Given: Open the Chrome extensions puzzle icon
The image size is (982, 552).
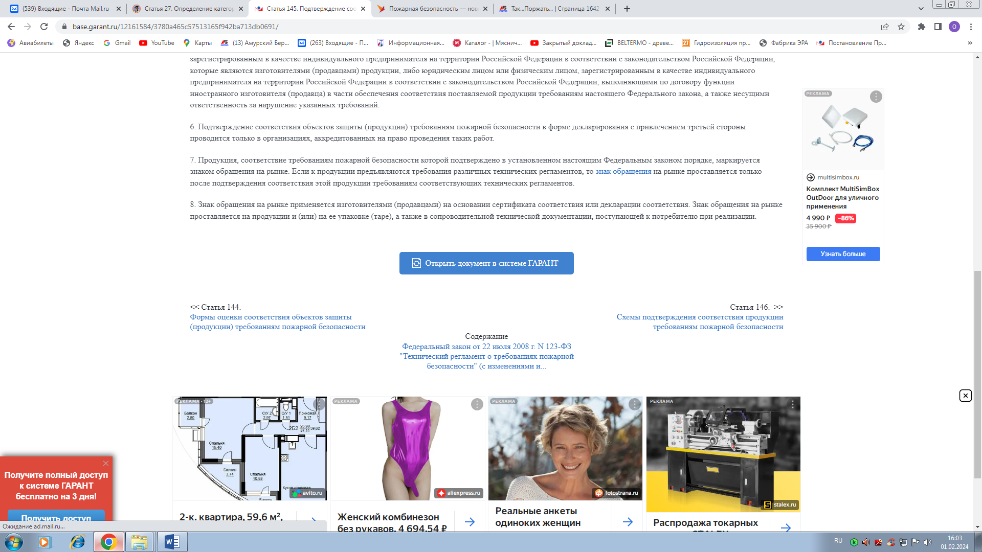Looking at the screenshot, I should 922,27.
